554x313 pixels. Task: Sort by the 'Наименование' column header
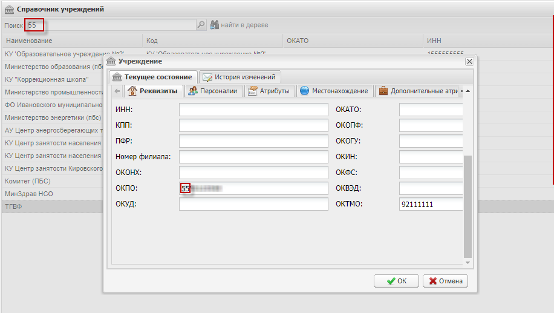[x=73, y=41]
